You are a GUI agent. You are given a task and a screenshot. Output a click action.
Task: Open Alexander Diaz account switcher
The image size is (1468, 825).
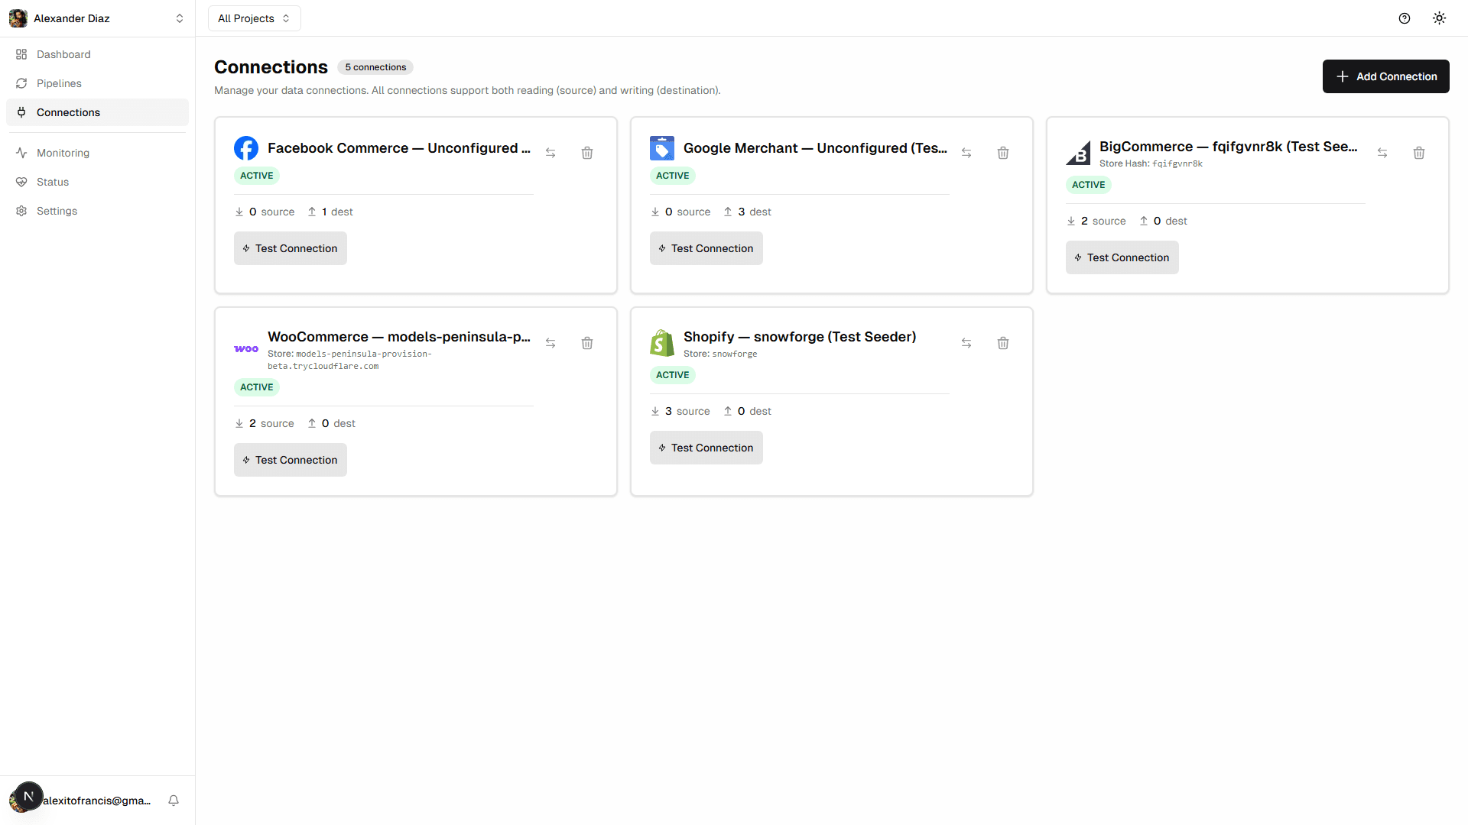(x=97, y=18)
